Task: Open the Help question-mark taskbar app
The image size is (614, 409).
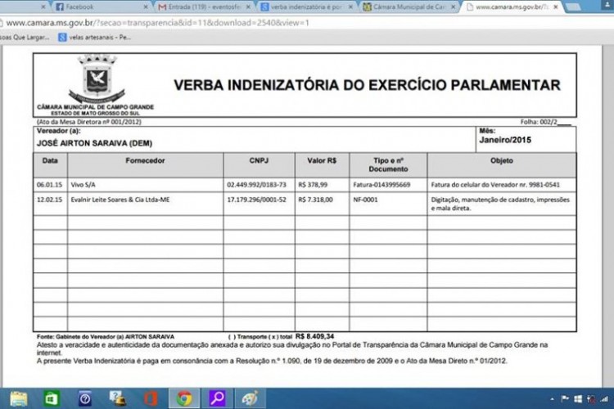Action: [84, 398]
